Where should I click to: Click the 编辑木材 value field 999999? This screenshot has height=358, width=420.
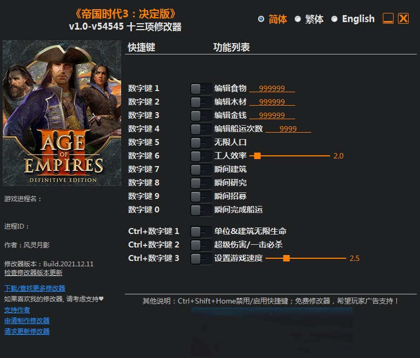tap(272, 102)
